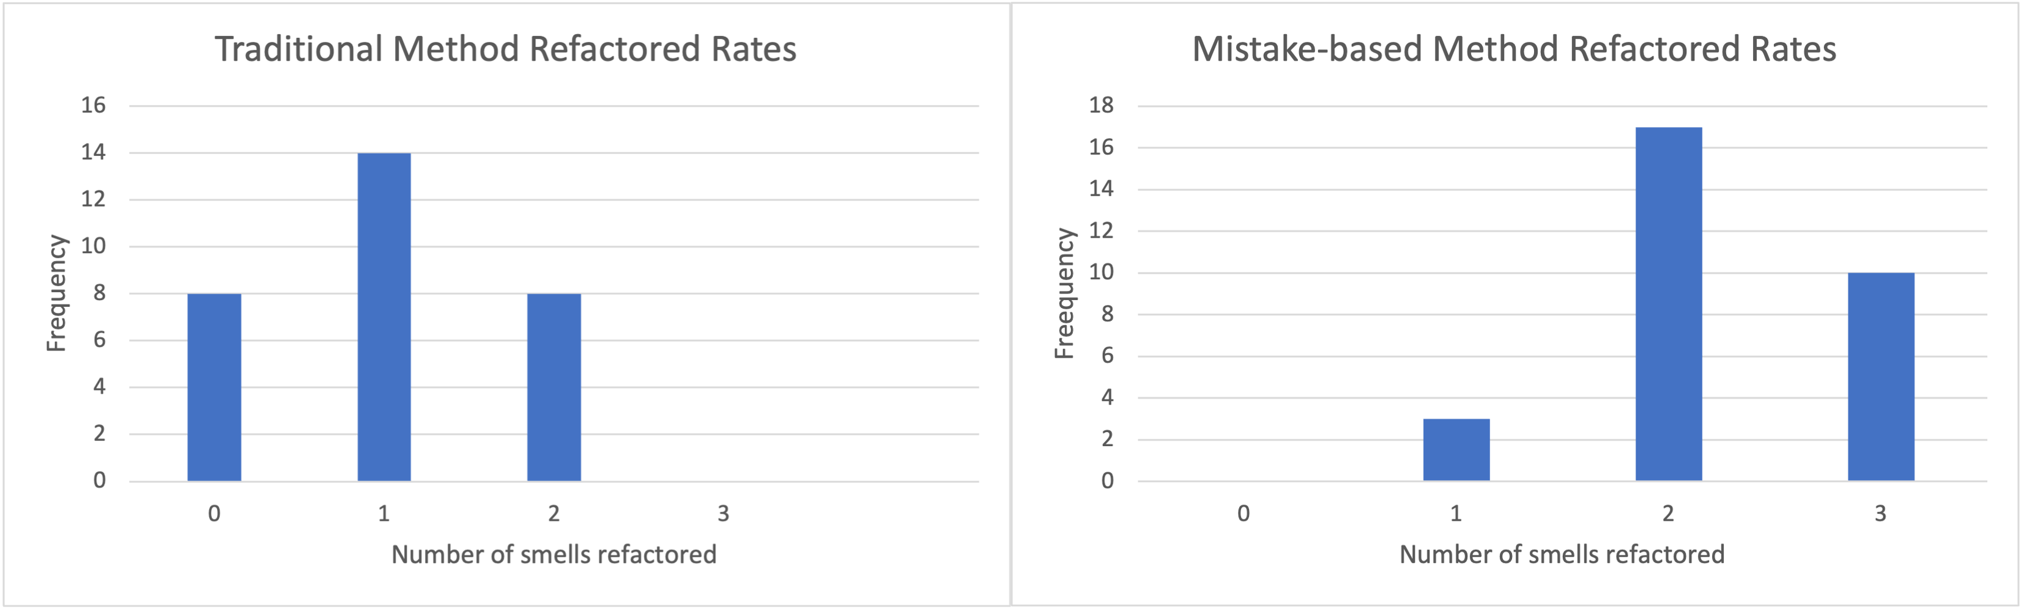Screen dimensions: 2024x613
Task: Click the 16 value on Traditional chart's axis
Action: point(94,105)
